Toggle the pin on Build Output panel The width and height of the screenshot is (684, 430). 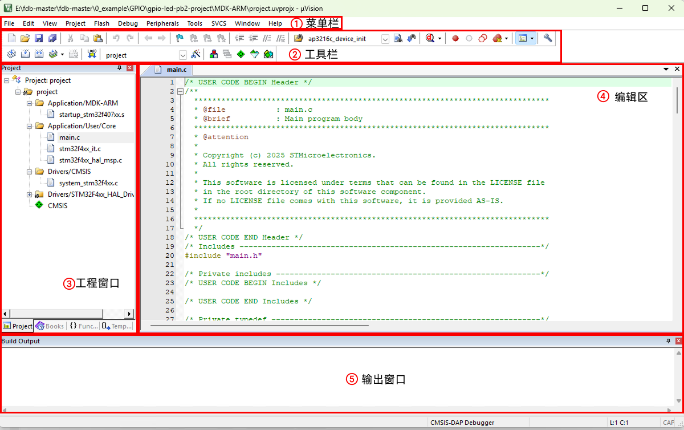coord(668,341)
